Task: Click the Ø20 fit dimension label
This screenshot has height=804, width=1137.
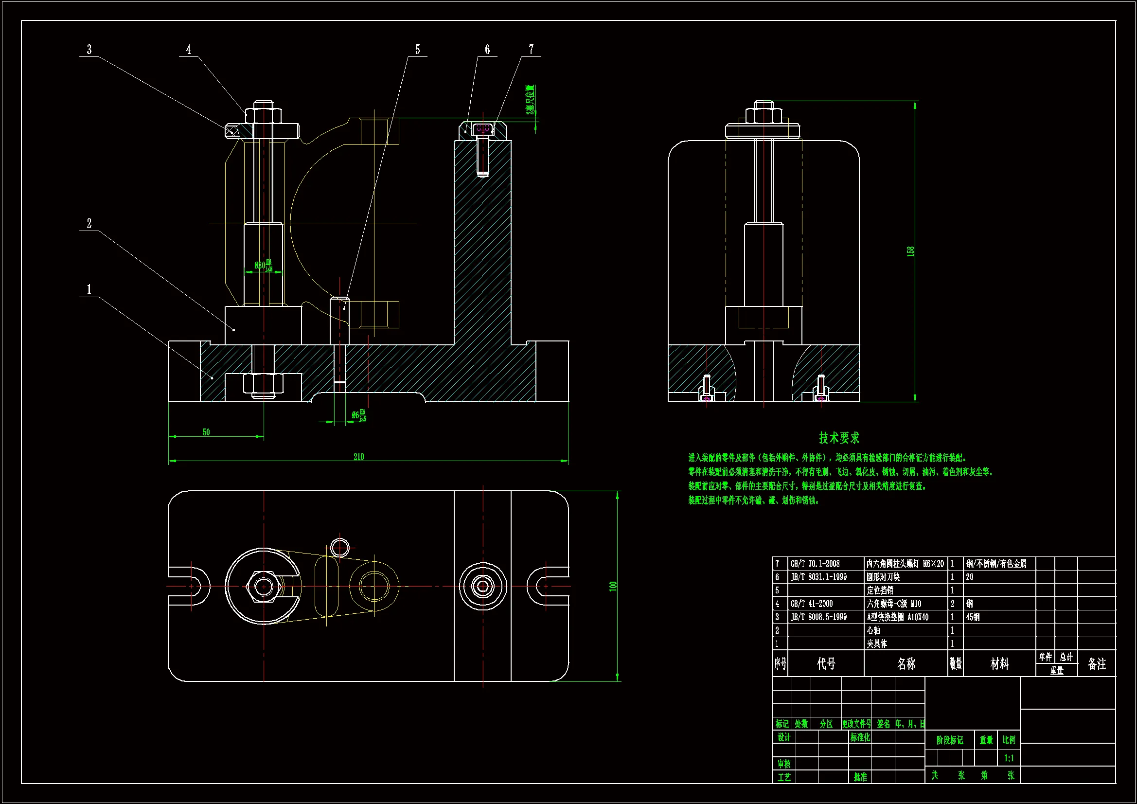Action: point(264,266)
